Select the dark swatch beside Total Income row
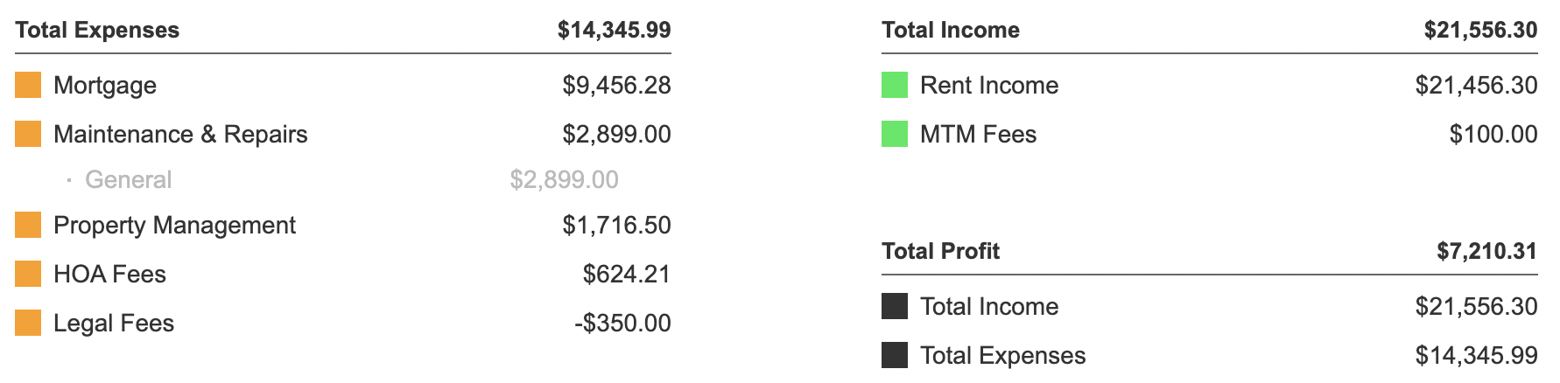 (895, 306)
